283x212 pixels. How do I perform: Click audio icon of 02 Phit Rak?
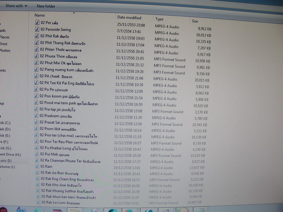coord(37,36)
